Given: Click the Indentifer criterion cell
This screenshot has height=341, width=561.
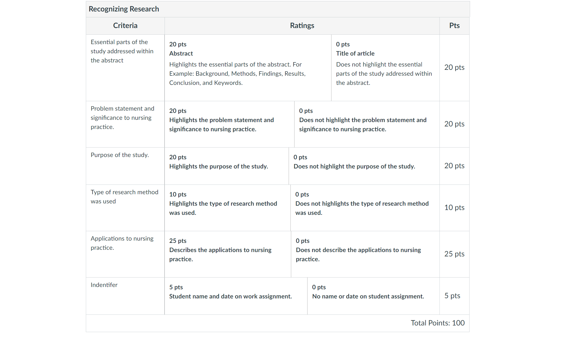Looking at the screenshot, I should coord(125,296).
